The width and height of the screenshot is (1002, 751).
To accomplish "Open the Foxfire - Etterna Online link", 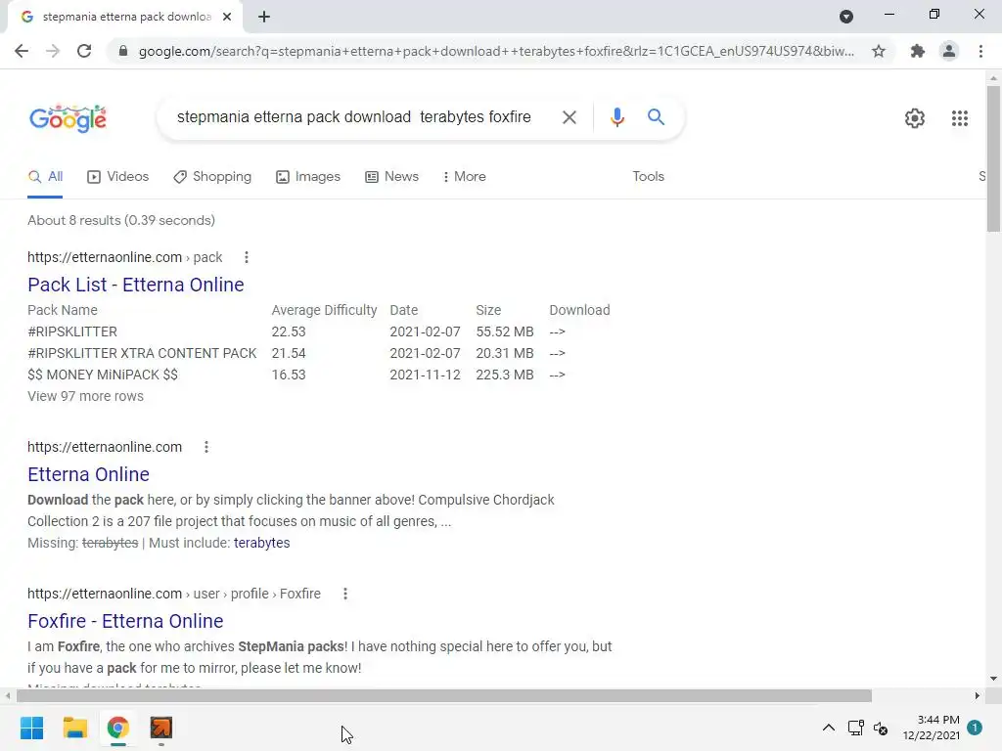I will click(x=125, y=621).
